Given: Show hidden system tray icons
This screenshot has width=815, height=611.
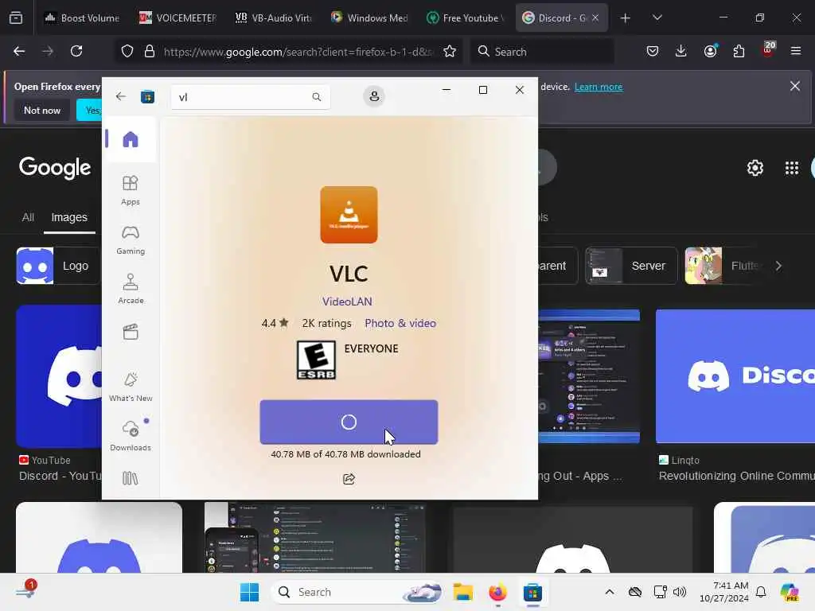Looking at the screenshot, I should (x=609, y=592).
